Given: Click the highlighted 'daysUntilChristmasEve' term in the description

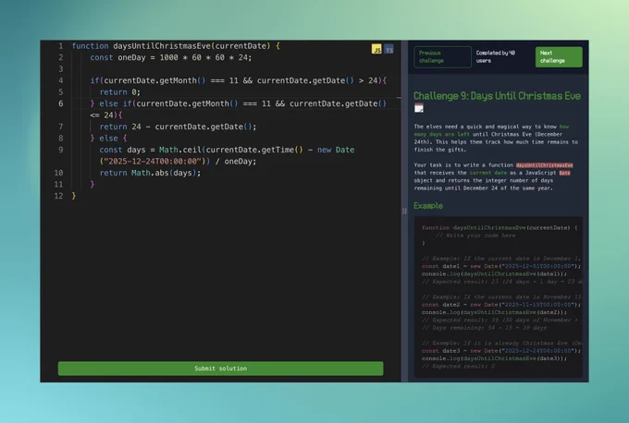Looking at the screenshot, I should point(544,165).
